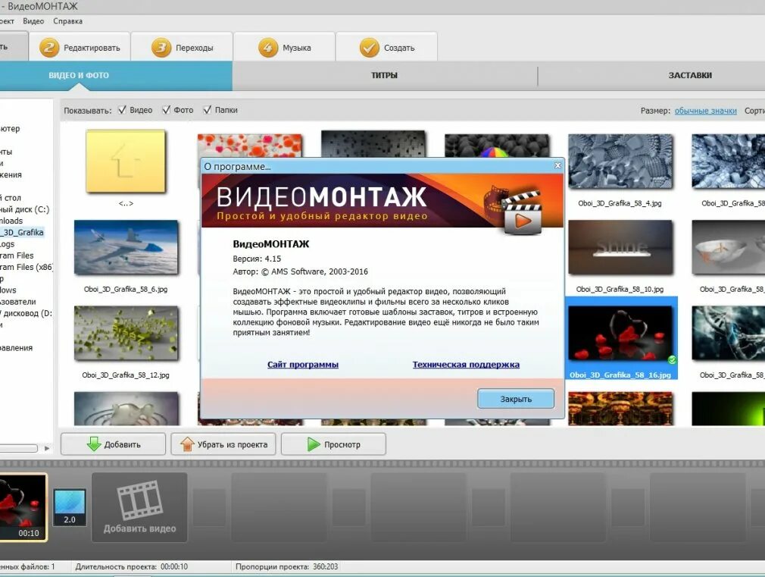Open the Справка menu
Screen dimensions: 765x577
click(68, 21)
